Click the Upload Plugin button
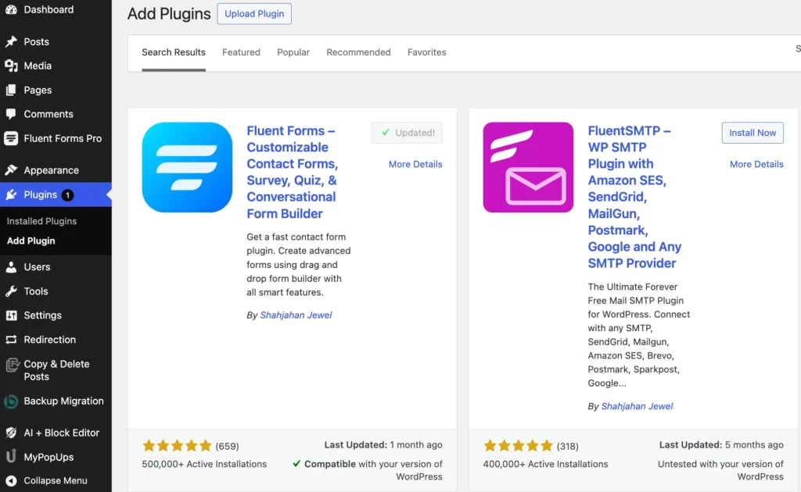 [254, 14]
